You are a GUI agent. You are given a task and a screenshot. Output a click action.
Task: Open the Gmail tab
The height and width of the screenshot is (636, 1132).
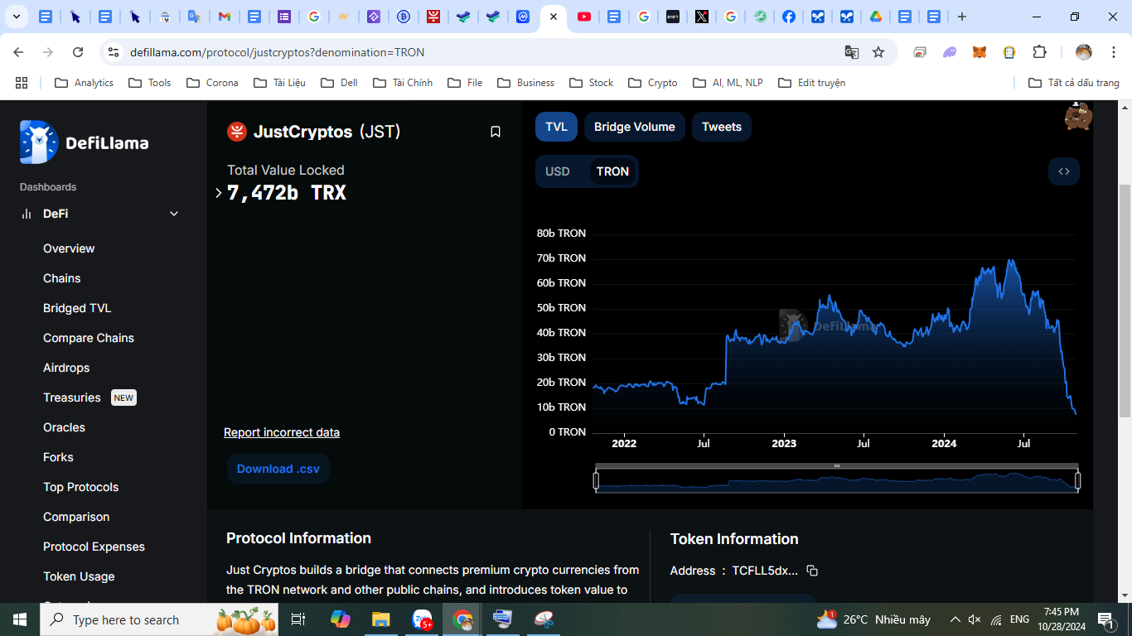pyautogui.click(x=225, y=17)
